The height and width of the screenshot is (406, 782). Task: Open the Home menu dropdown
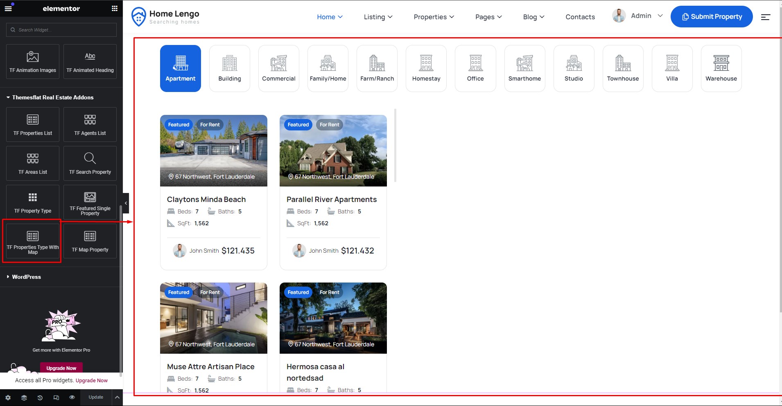click(330, 17)
